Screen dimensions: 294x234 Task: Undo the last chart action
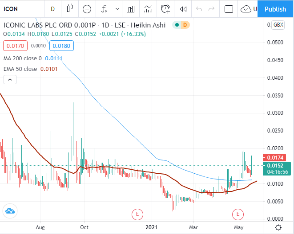[199, 9]
